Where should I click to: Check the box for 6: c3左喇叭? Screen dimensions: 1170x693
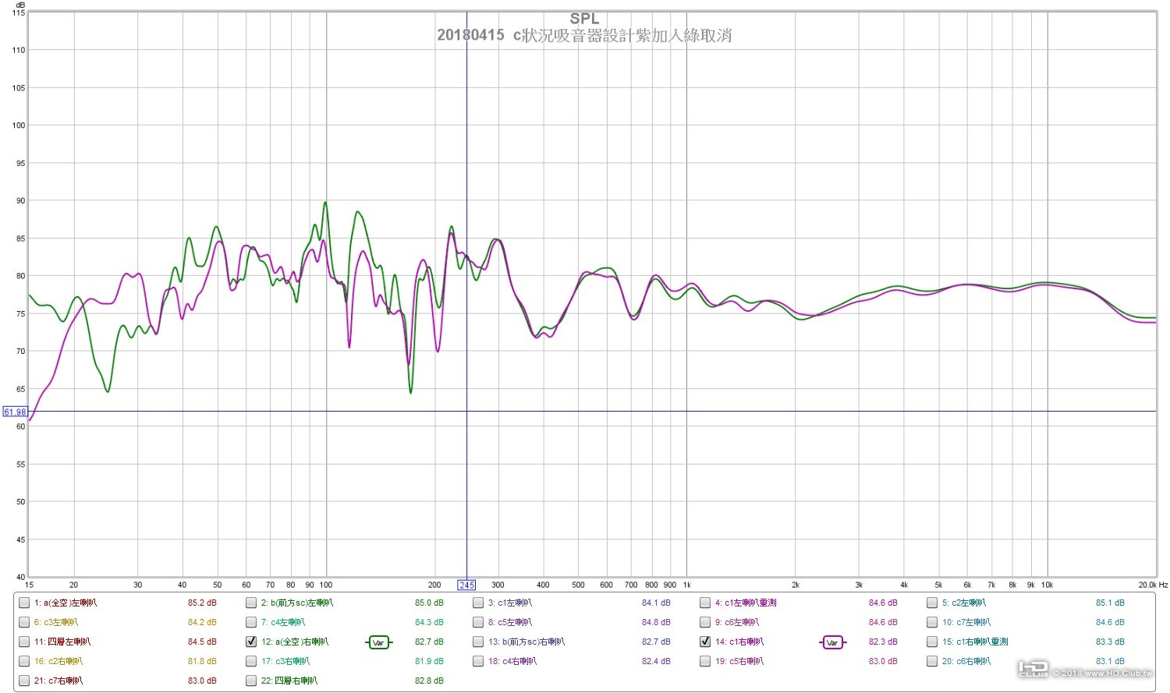click(24, 622)
